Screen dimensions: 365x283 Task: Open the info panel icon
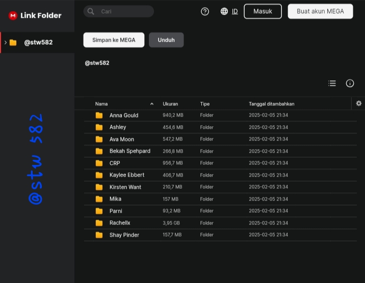pos(350,83)
